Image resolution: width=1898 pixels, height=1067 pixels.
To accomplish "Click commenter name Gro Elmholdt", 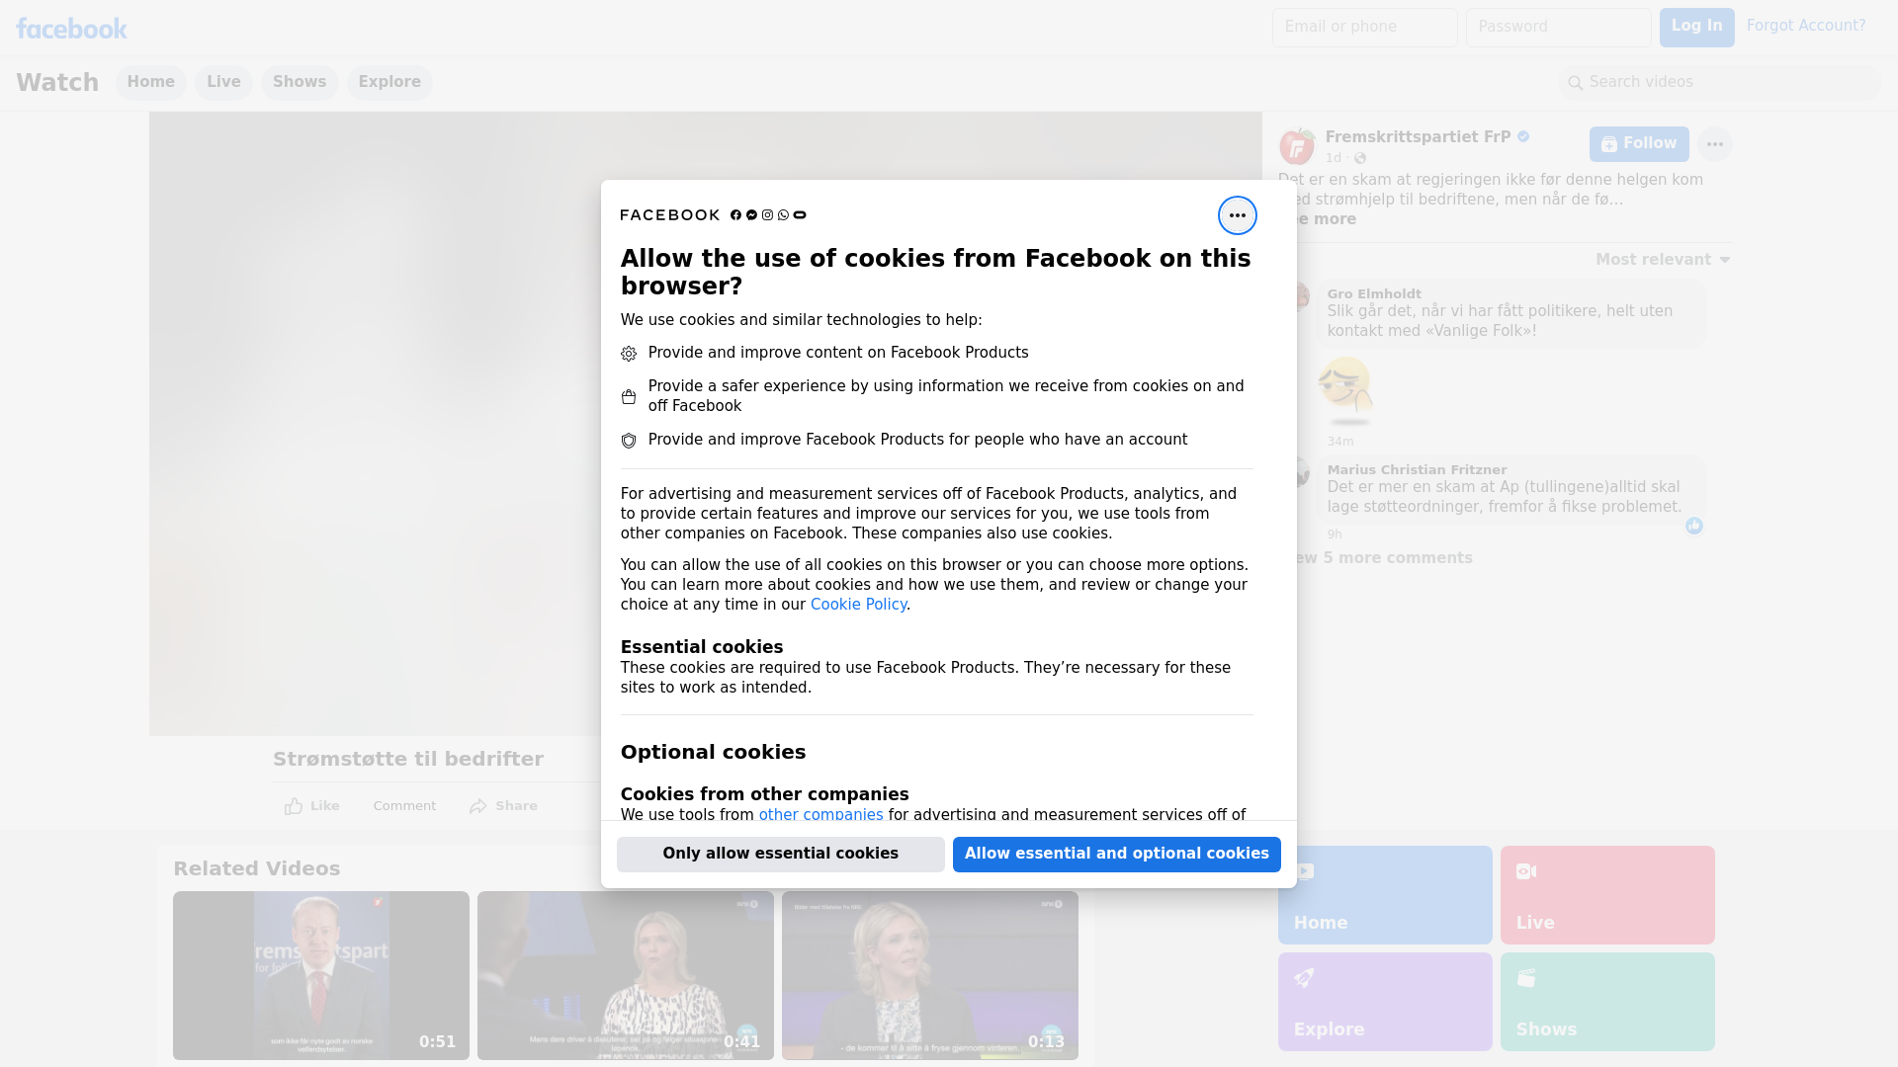I will [1374, 294].
